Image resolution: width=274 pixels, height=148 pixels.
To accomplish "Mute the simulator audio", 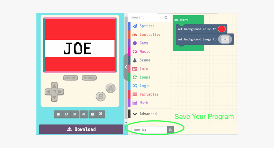I will click(x=84, y=114).
